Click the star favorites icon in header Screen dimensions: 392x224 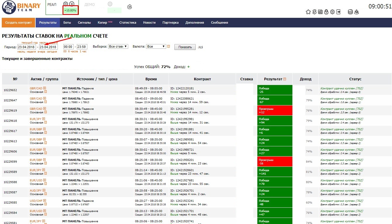coord(308,12)
